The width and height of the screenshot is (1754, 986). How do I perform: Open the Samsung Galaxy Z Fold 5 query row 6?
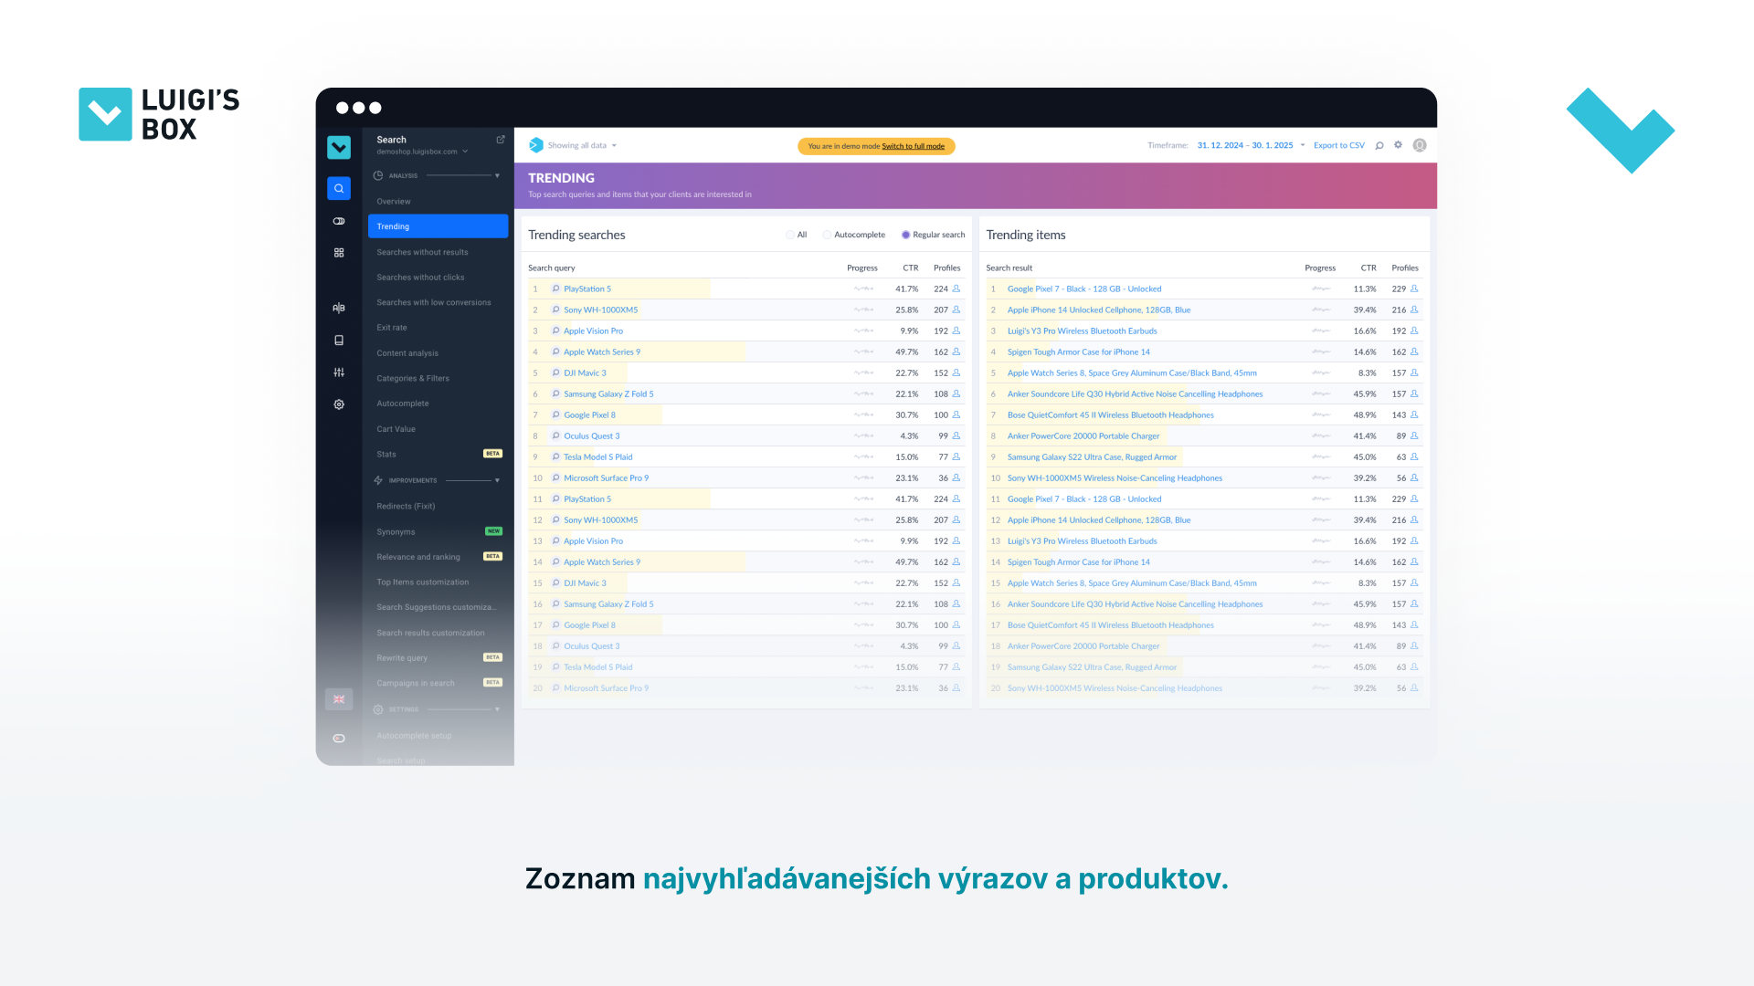pos(608,393)
